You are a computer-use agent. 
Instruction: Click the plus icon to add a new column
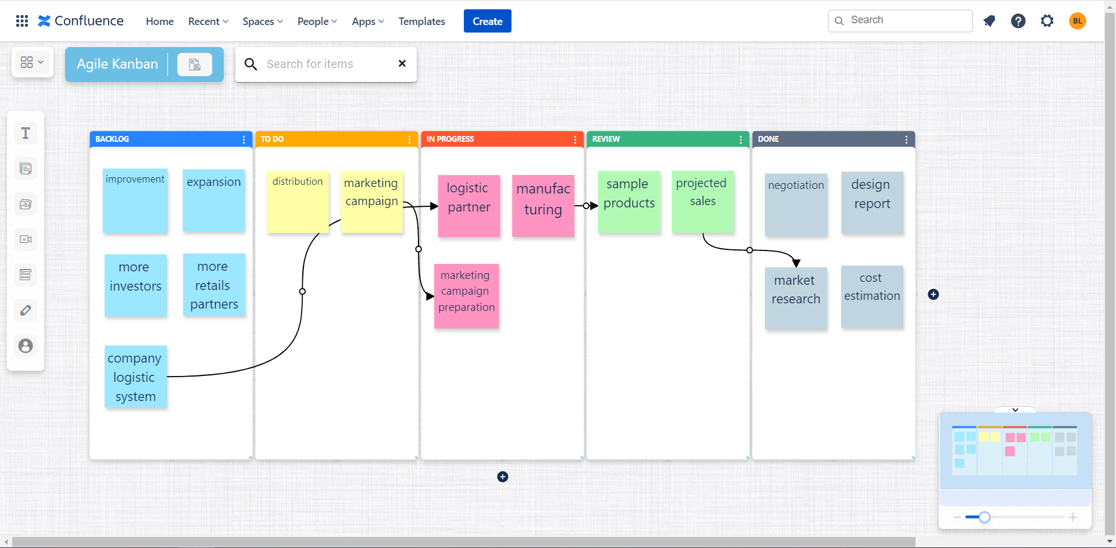934,295
